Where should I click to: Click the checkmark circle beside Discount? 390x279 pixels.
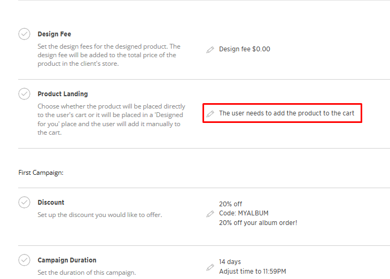[25, 203]
